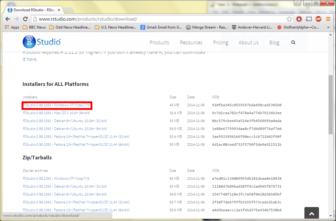Click the scrollbar down arrow

(331, 216)
